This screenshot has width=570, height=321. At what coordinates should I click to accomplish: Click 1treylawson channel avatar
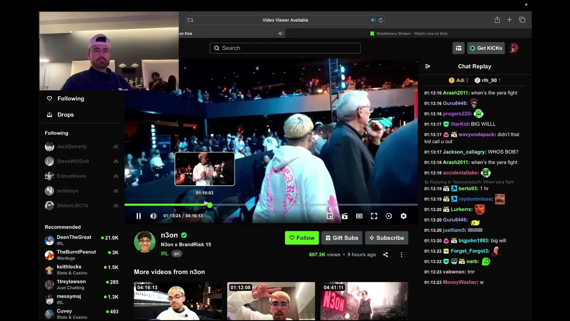point(49,284)
